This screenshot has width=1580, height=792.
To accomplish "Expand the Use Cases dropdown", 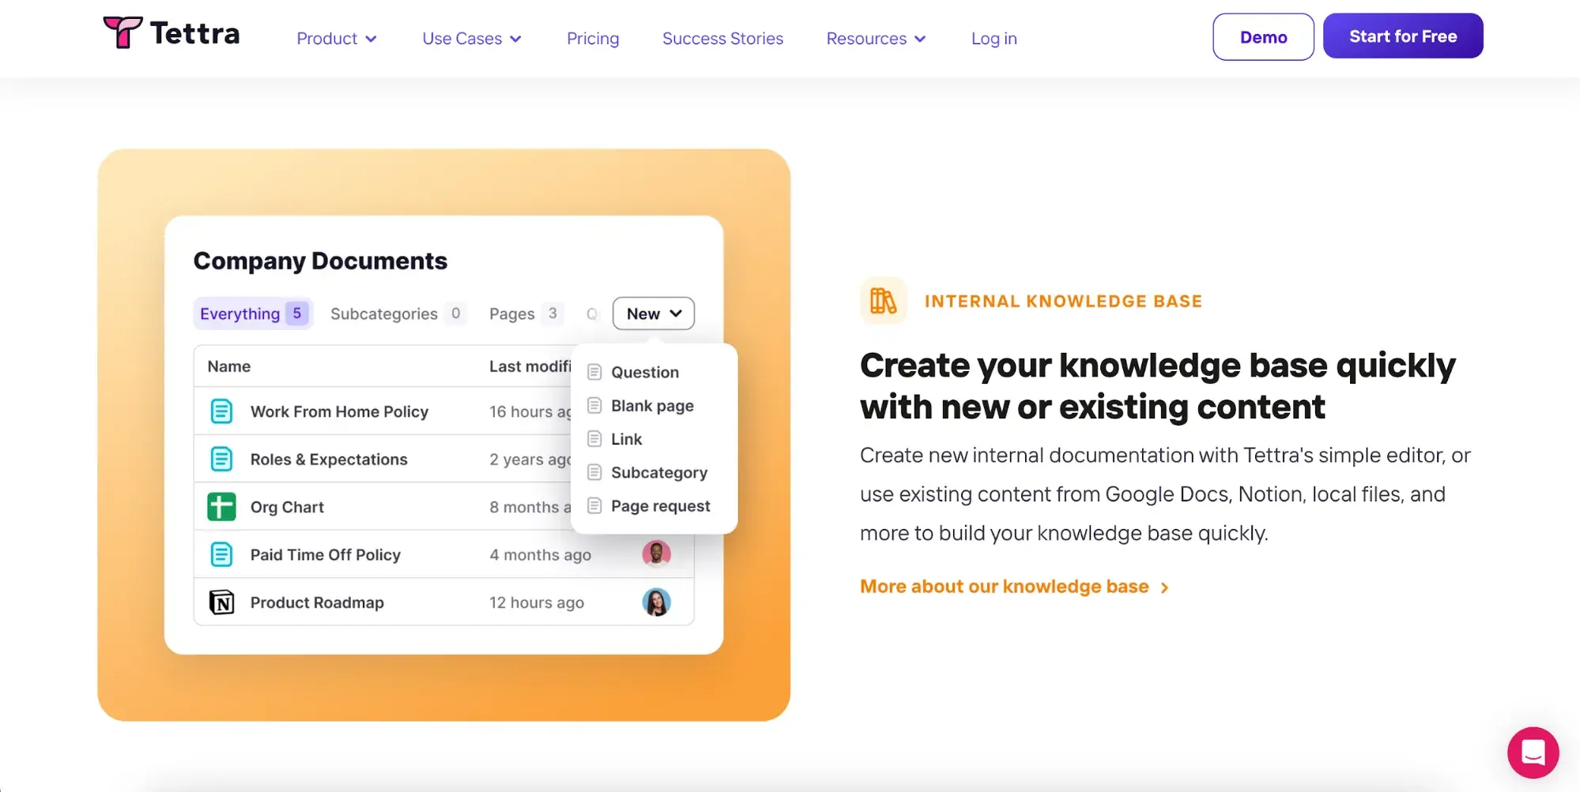I will (x=471, y=39).
